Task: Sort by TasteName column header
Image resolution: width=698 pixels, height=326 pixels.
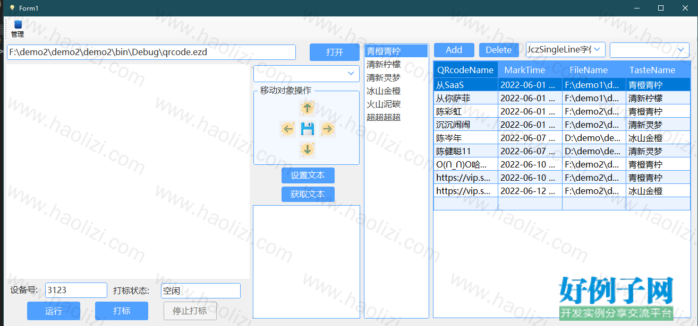Action: click(658, 70)
